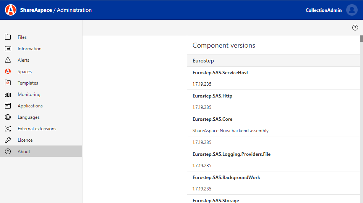The width and height of the screenshot is (363, 203).
Task: Click the ShareAspace logo icon
Action: [11, 10]
